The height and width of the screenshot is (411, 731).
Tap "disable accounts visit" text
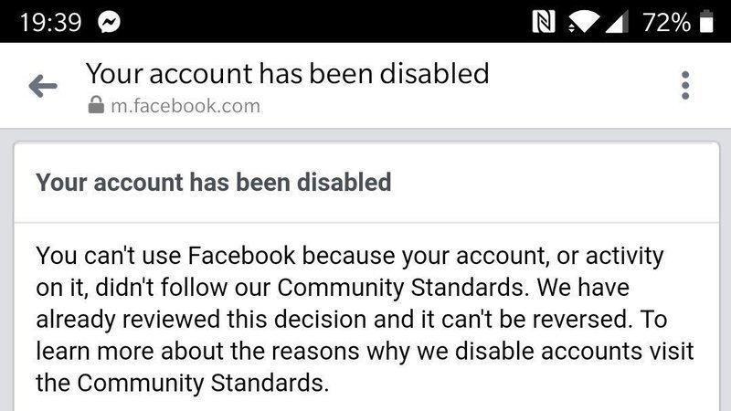pos(575,352)
